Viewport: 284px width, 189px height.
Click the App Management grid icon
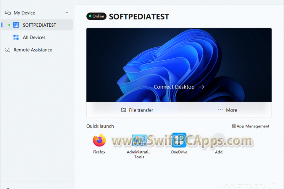(234, 126)
